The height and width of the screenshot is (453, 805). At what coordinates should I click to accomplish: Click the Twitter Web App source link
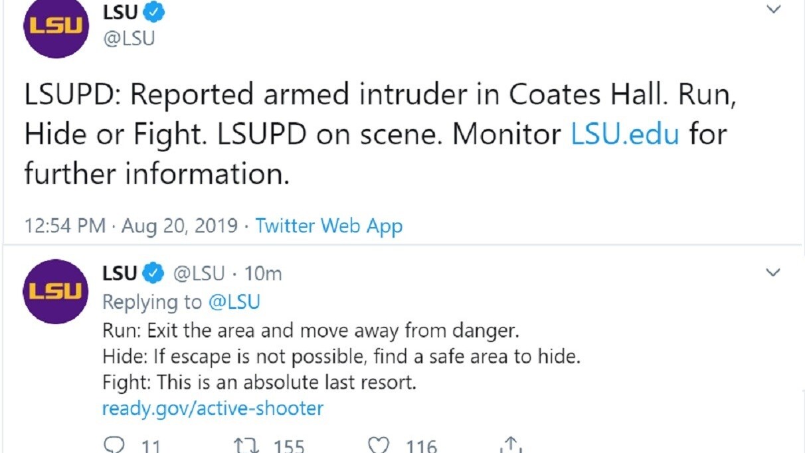pyautogui.click(x=329, y=226)
